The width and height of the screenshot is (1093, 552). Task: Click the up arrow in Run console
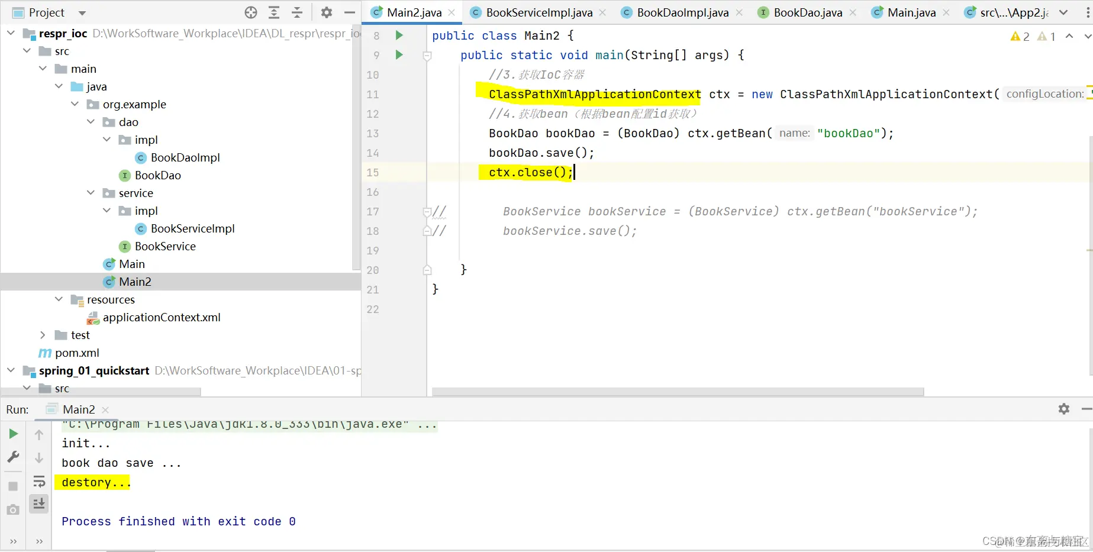coord(39,435)
